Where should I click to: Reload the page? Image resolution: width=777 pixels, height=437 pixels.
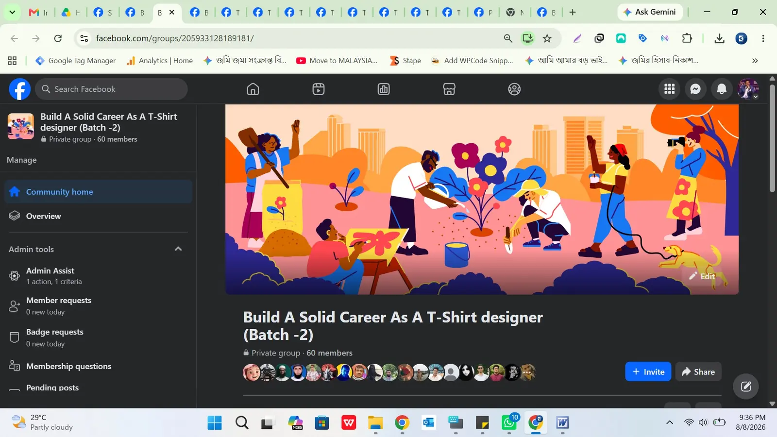58,38
